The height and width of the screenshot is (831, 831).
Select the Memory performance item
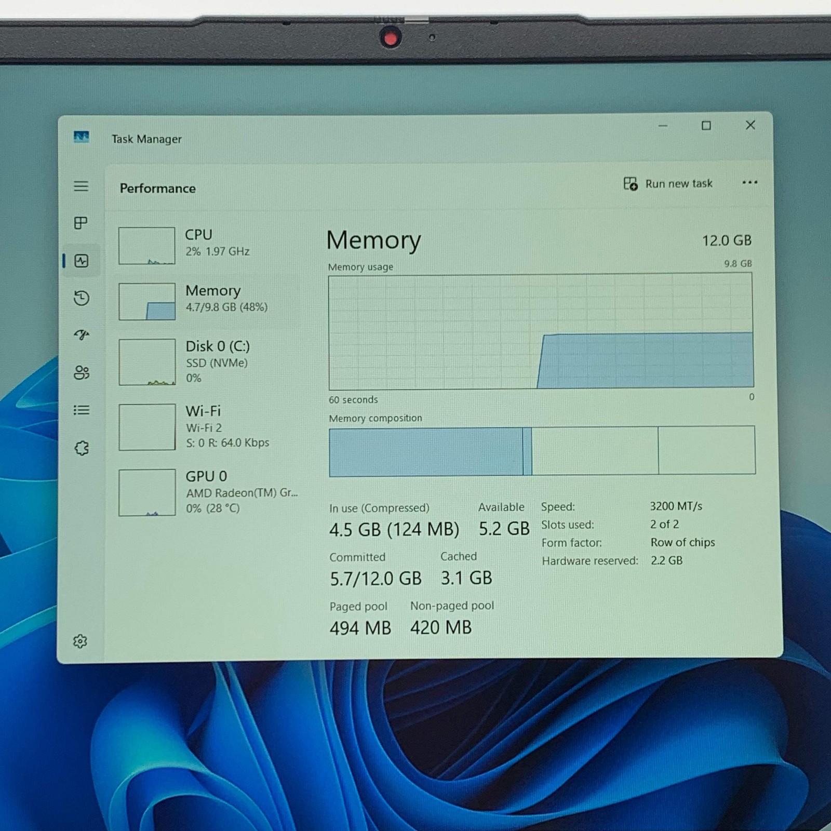(x=208, y=301)
